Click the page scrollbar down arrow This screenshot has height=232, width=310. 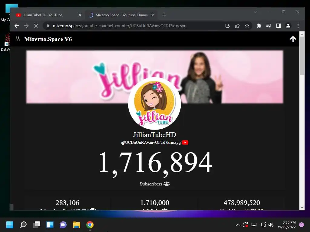302,208
